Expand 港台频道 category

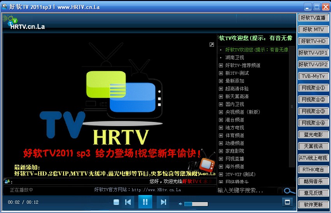point(221,120)
